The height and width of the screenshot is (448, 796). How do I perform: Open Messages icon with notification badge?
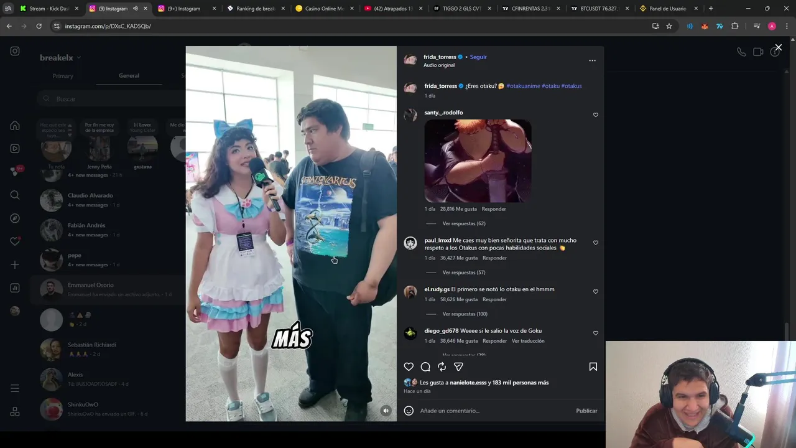[15, 172]
